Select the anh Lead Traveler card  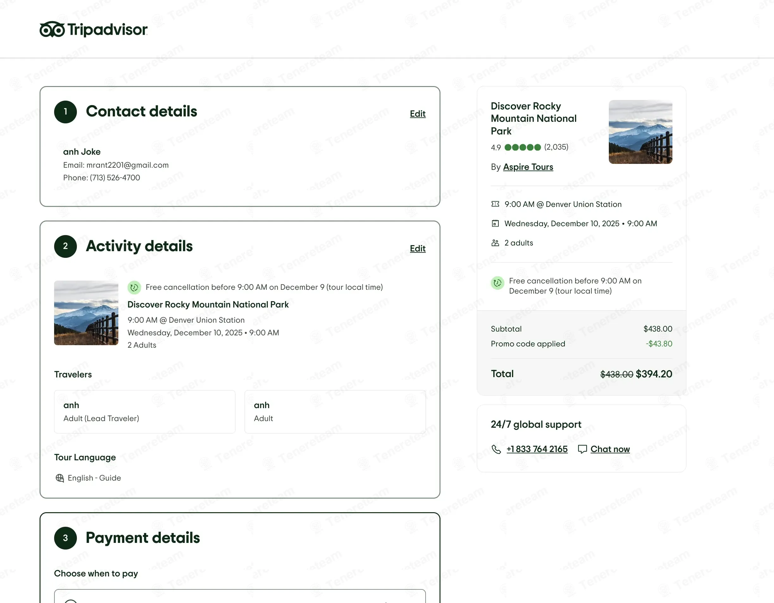[145, 412]
